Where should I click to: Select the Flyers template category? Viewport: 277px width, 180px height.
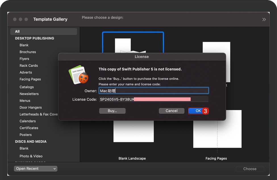pos(24,59)
